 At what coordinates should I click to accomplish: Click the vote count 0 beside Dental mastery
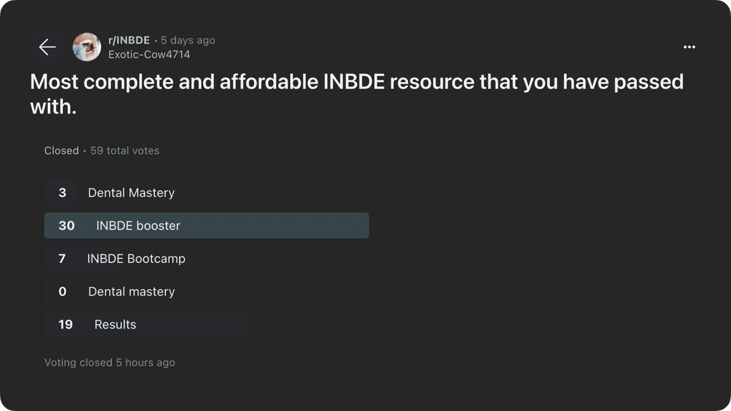pos(62,292)
